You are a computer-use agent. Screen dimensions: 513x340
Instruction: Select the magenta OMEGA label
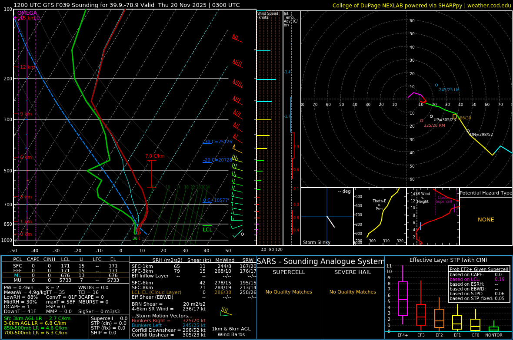pos(27,13)
